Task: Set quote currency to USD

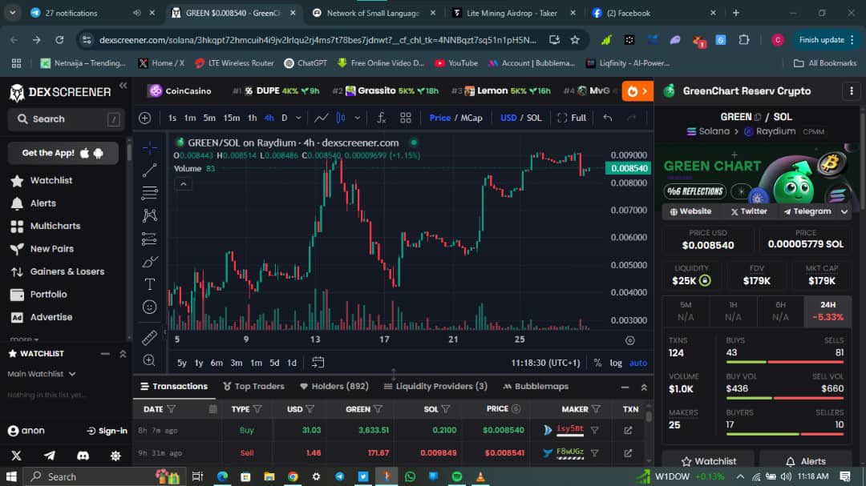Action: pyautogui.click(x=508, y=118)
